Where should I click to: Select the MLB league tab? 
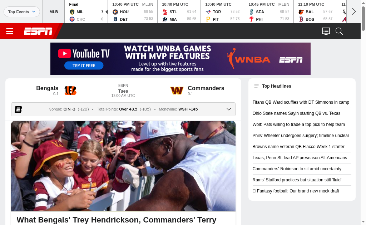pos(54,12)
